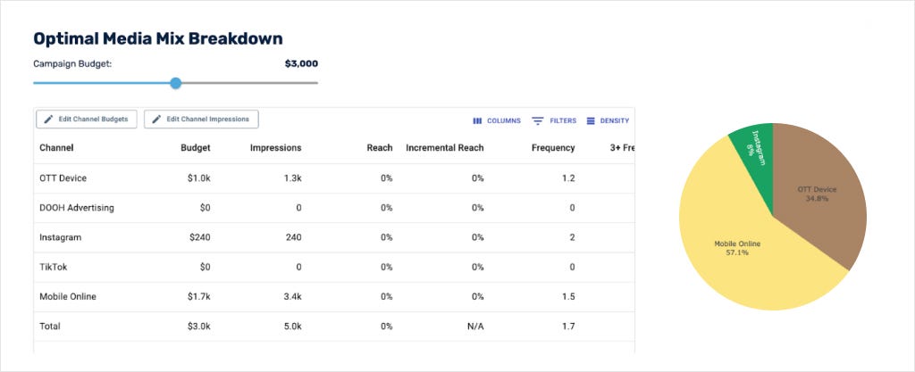The height and width of the screenshot is (372, 915).
Task: Select the DOOH Advertising row
Action: [x=334, y=208]
